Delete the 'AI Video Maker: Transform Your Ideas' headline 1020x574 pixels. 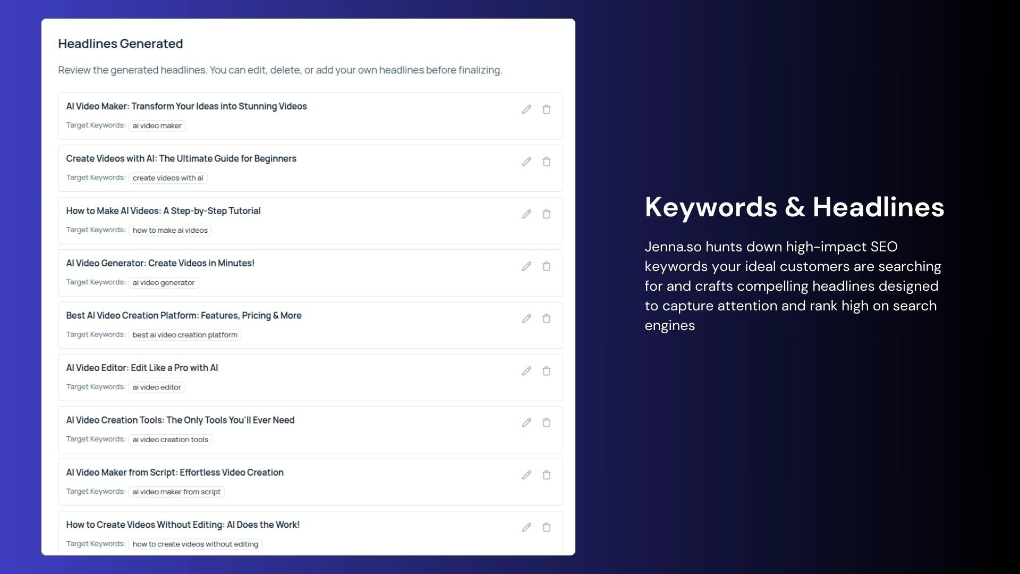click(x=546, y=109)
